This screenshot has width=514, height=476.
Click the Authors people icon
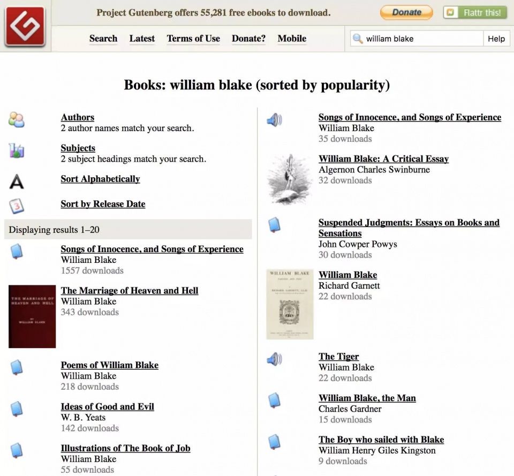click(x=17, y=119)
